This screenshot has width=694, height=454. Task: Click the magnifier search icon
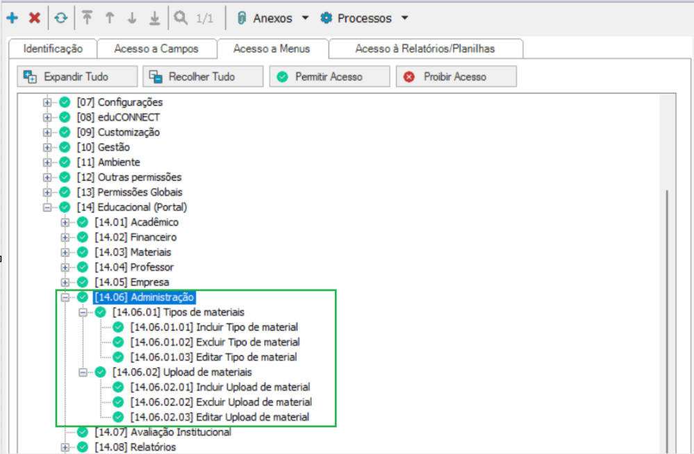click(181, 17)
